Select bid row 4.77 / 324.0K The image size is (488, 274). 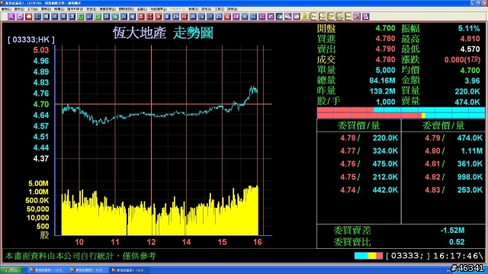point(369,151)
